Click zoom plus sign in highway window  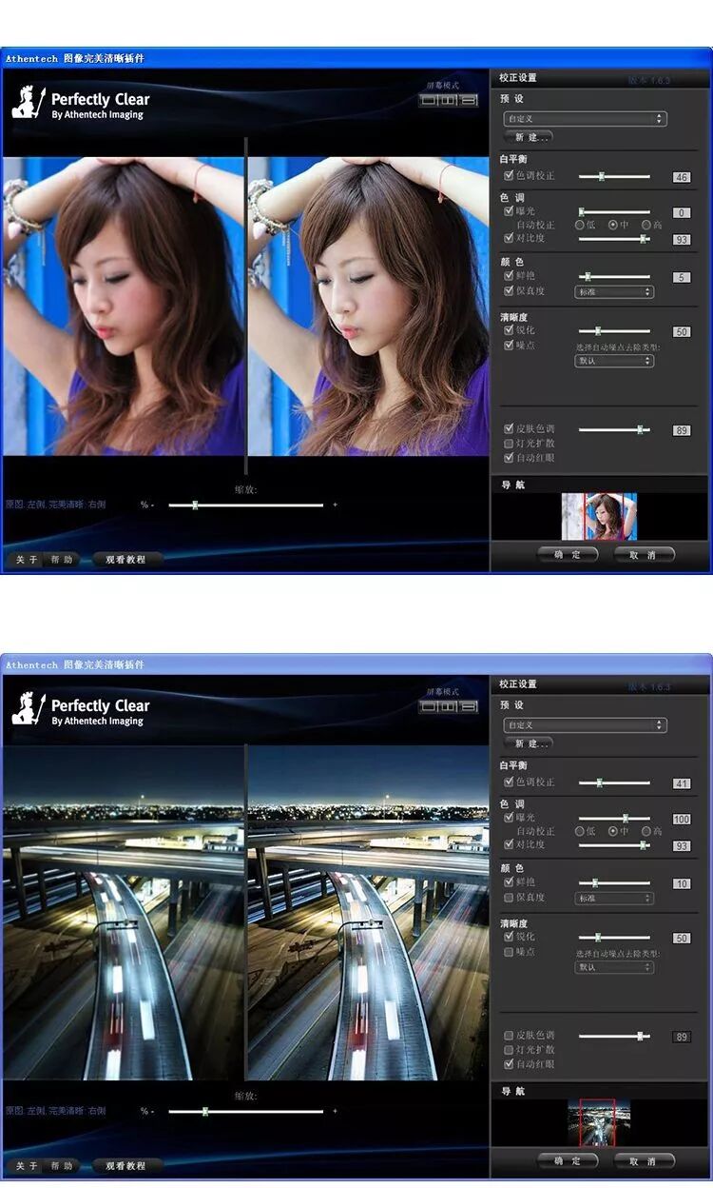[x=335, y=1111]
